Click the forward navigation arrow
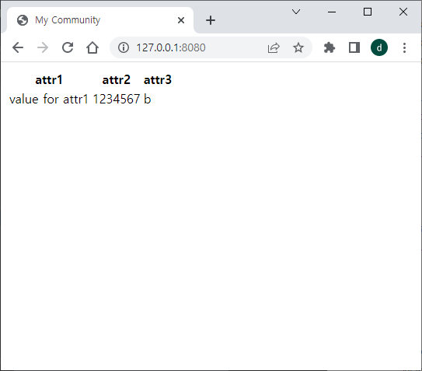 pos(43,47)
